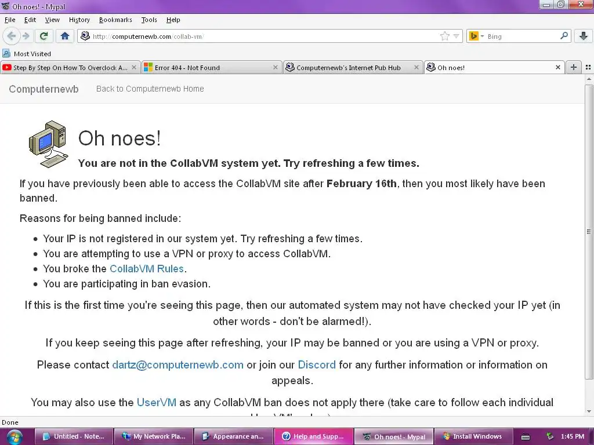Click the on-screen keyboard tray icon

526,437
